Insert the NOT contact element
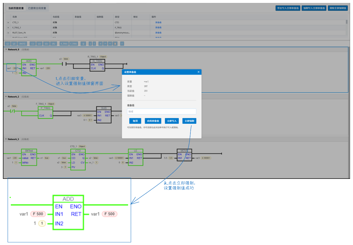The height and width of the screenshot is (245, 353). 22,44
